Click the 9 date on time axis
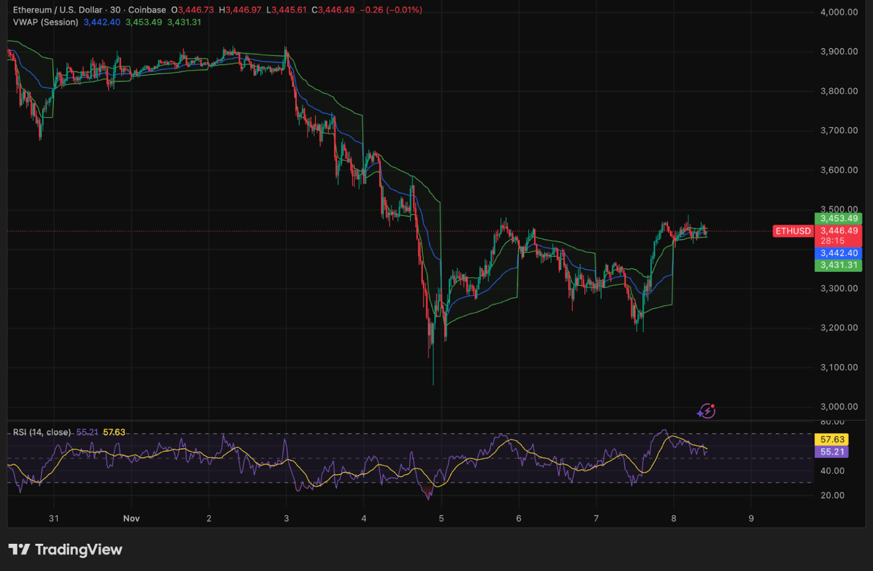 (x=751, y=518)
